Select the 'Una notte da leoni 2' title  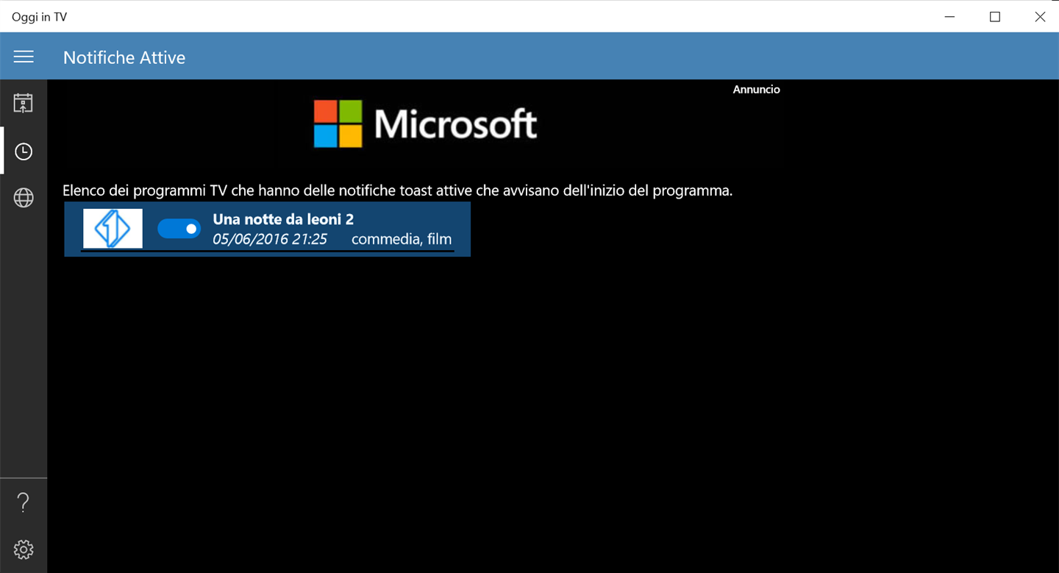click(283, 219)
